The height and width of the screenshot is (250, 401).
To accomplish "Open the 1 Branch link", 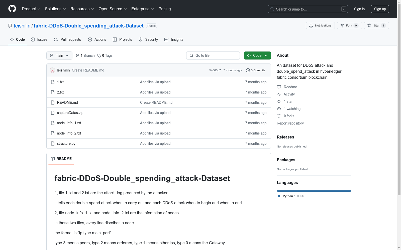I will (85, 55).
